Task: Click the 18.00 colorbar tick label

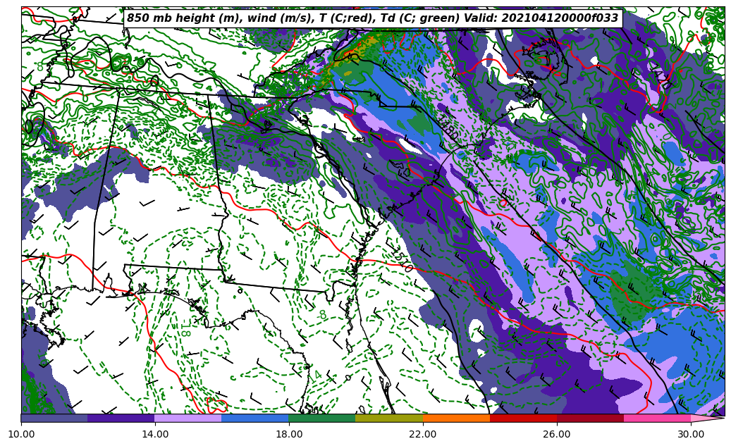Action: [288, 434]
